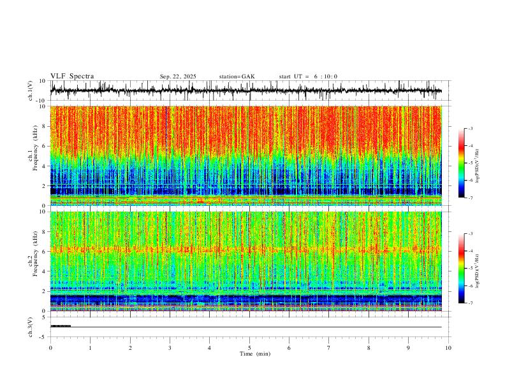
Task: Click the "-3" label on ch.1 color bar
Action: click(x=470, y=129)
